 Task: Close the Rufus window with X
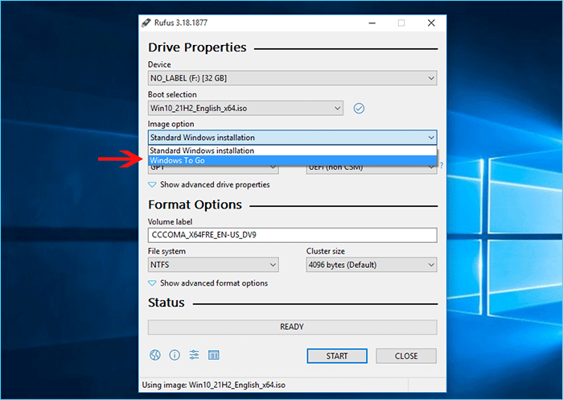tap(431, 23)
